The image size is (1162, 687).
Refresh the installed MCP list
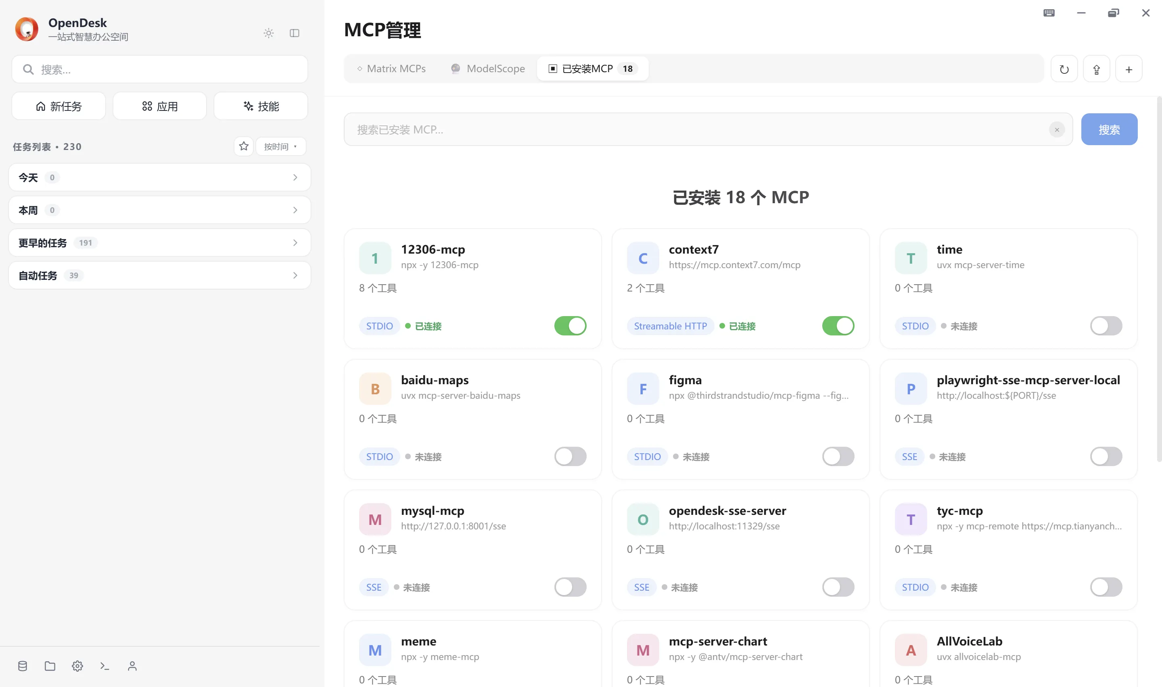click(1064, 69)
